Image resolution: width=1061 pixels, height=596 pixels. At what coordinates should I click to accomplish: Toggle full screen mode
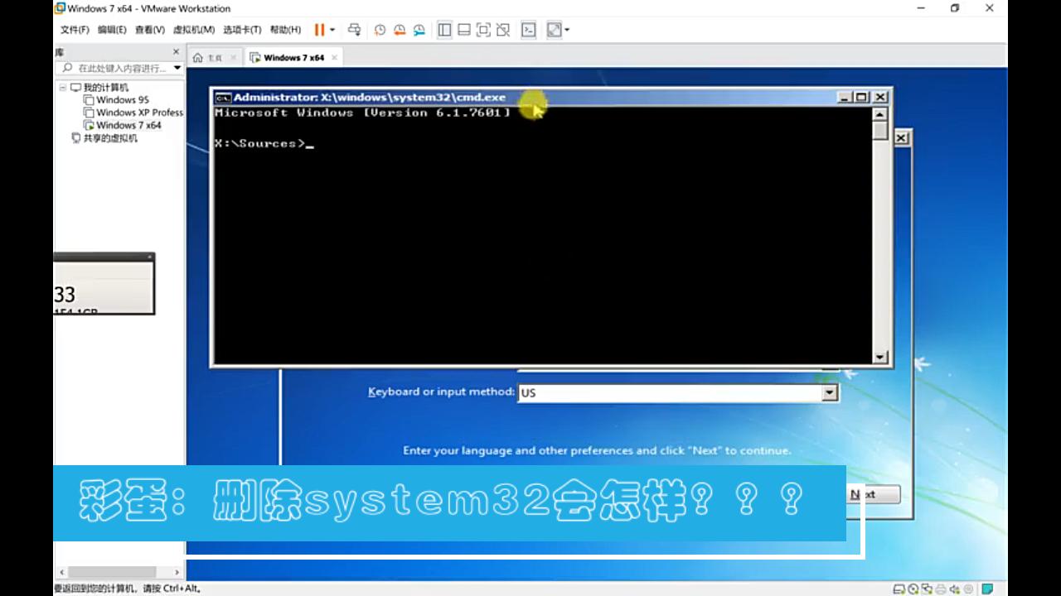[x=483, y=30]
